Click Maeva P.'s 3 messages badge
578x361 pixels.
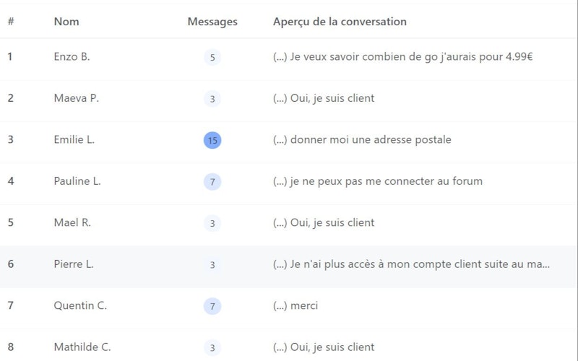pos(212,99)
